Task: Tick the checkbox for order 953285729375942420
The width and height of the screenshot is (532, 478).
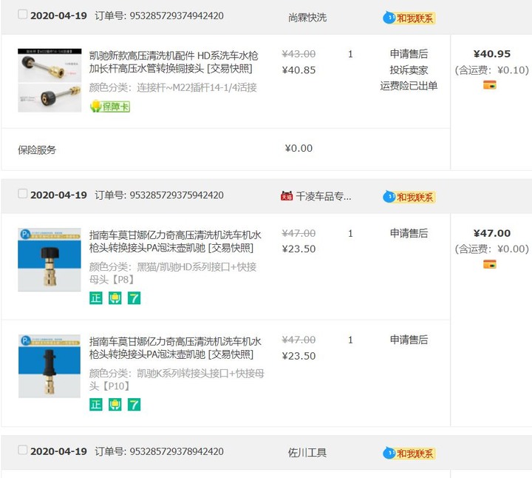Action: coord(22,194)
